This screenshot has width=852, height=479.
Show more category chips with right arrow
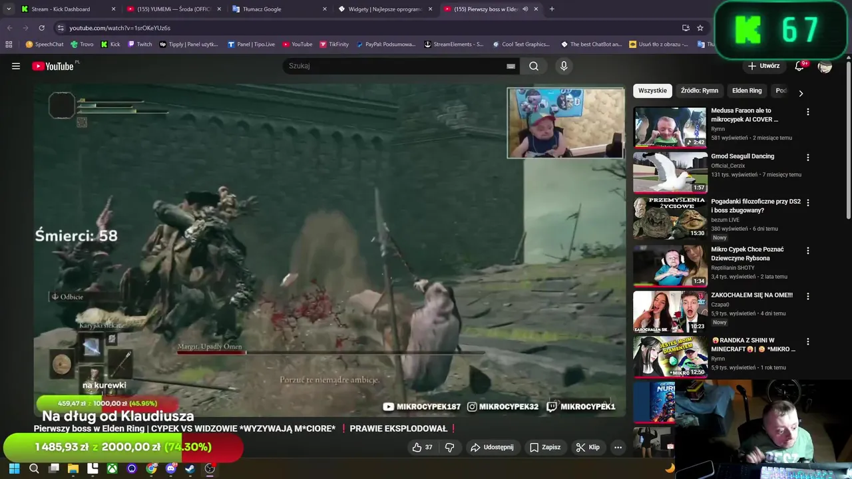point(801,93)
